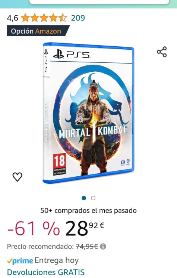Tap the -61 % discount label

(34, 228)
